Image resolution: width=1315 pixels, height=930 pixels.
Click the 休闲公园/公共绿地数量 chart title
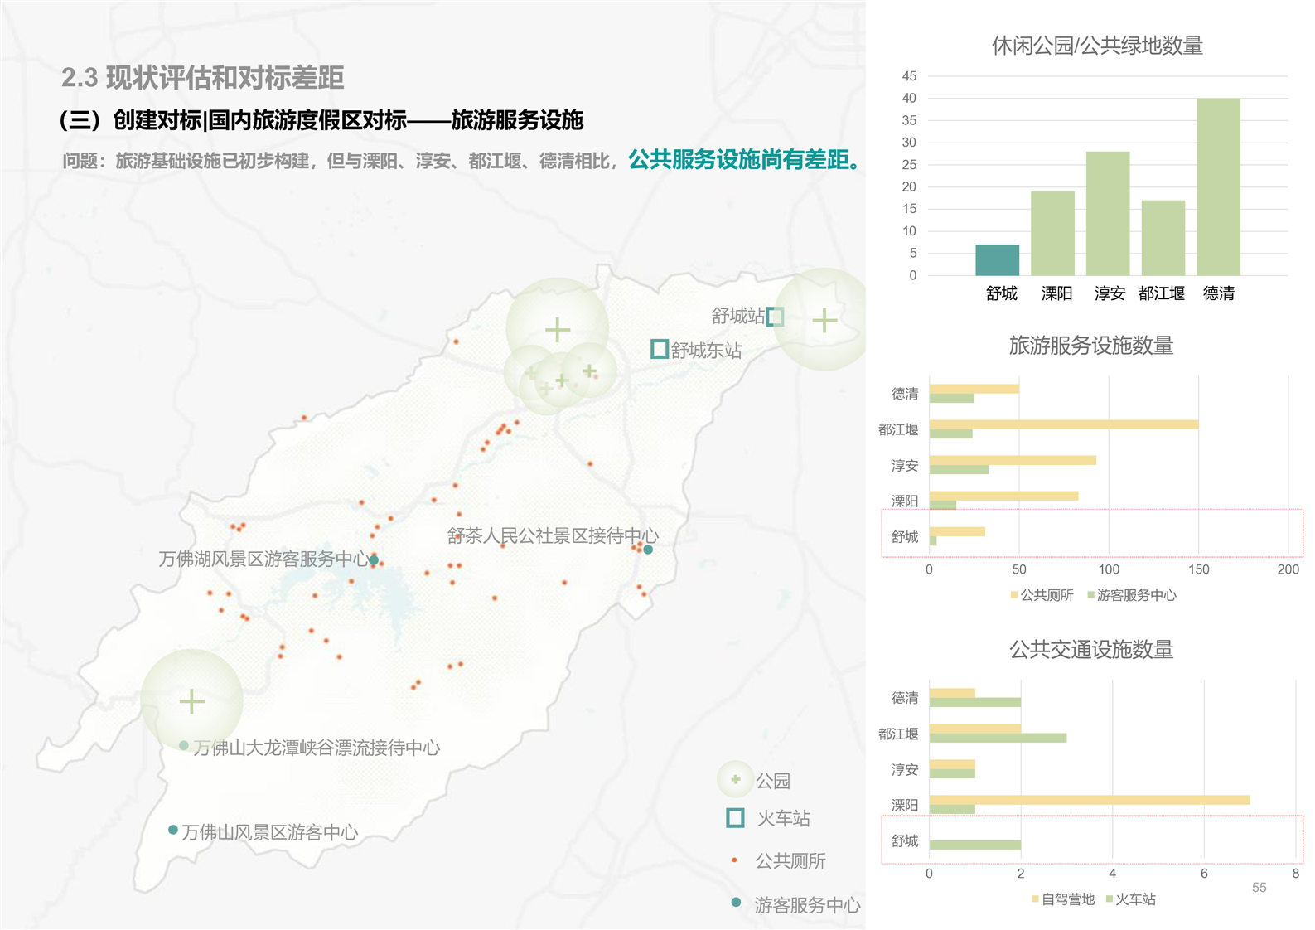[1096, 46]
